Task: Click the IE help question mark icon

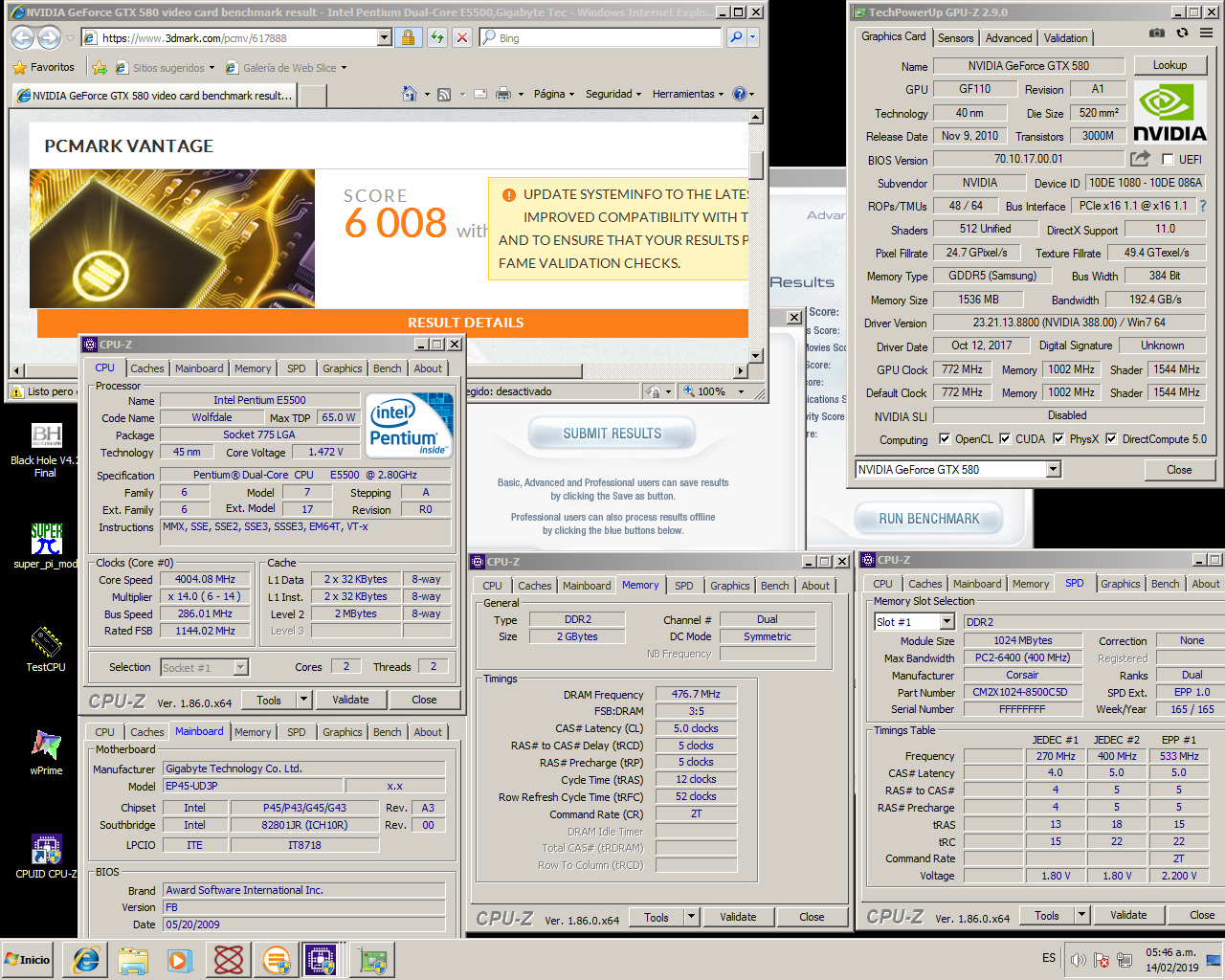Action: click(x=739, y=94)
